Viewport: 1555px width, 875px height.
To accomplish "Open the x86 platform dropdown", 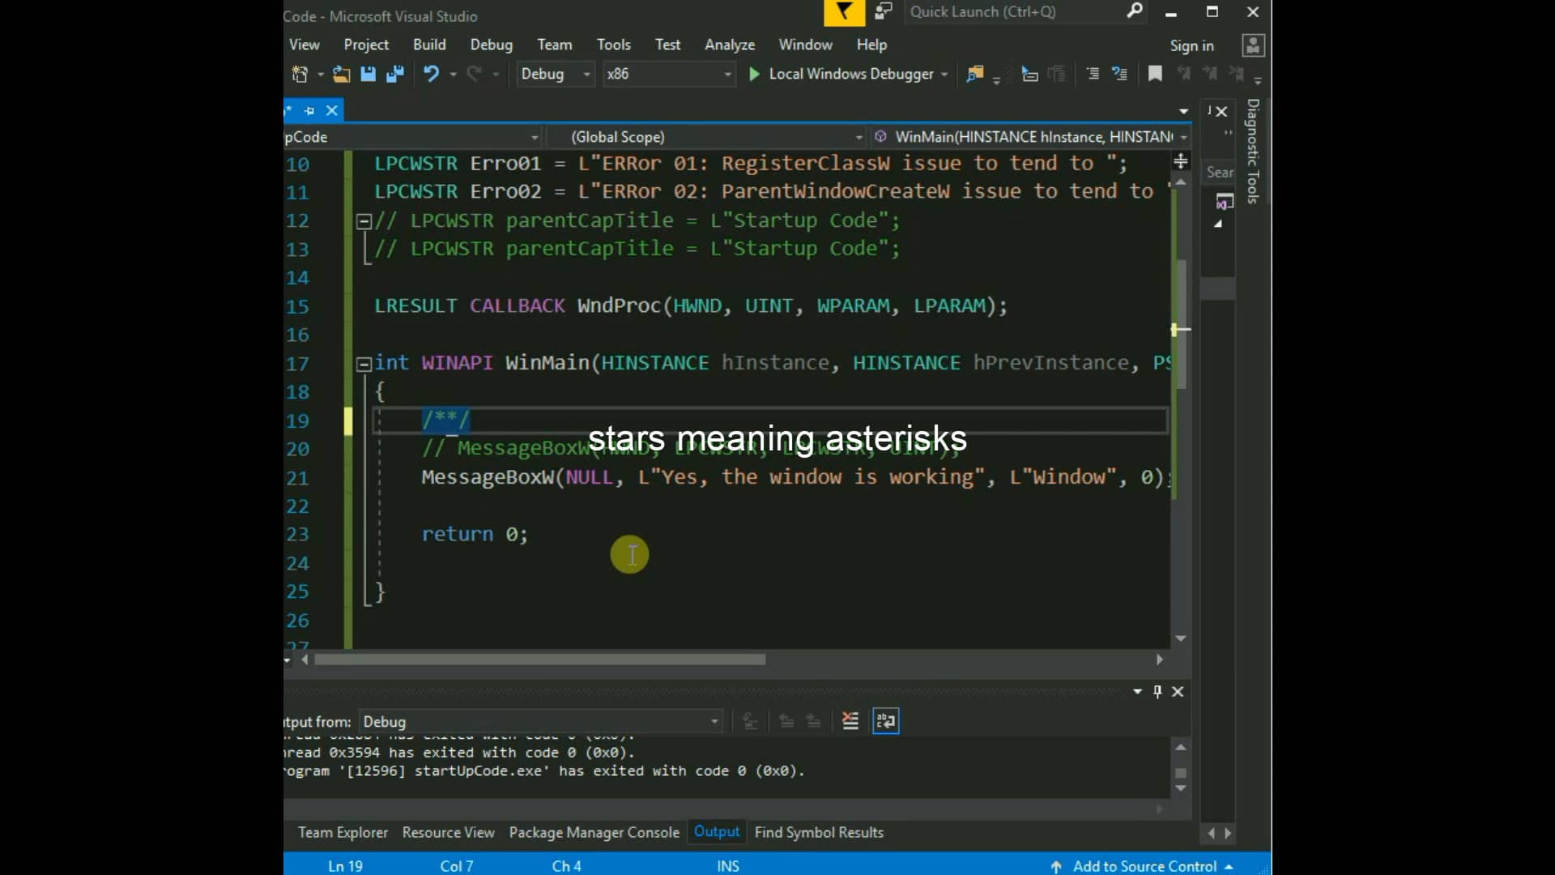I will pyautogui.click(x=669, y=74).
